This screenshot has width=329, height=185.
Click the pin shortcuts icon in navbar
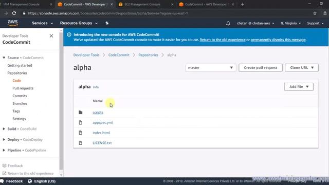[107, 23]
